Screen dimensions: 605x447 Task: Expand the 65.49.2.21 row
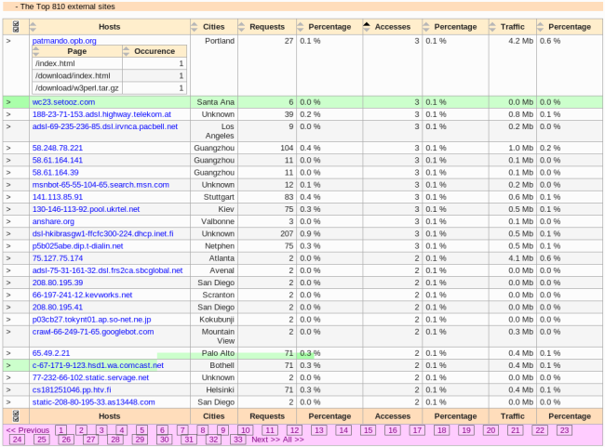pos(8,353)
